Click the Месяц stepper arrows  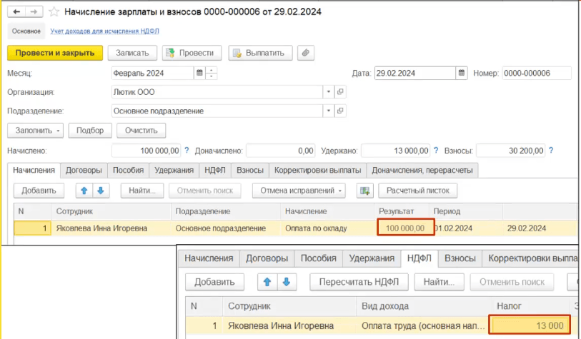pos(212,73)
